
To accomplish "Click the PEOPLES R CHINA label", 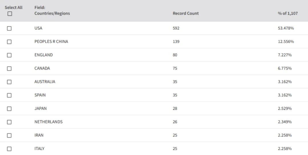I will point(51,41).
